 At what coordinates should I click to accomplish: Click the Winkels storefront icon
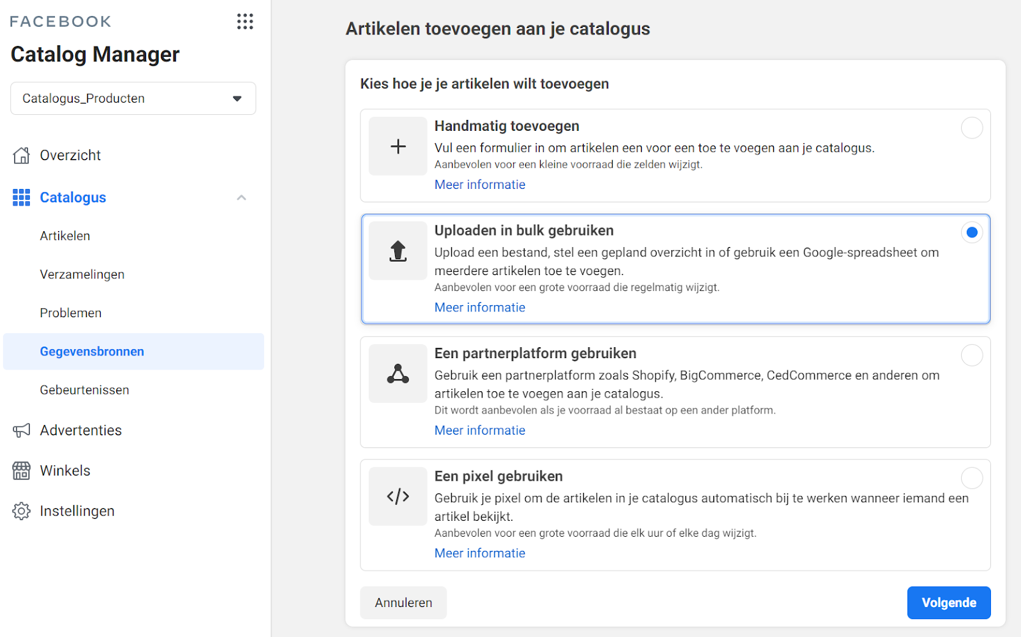tap(22, 470)
